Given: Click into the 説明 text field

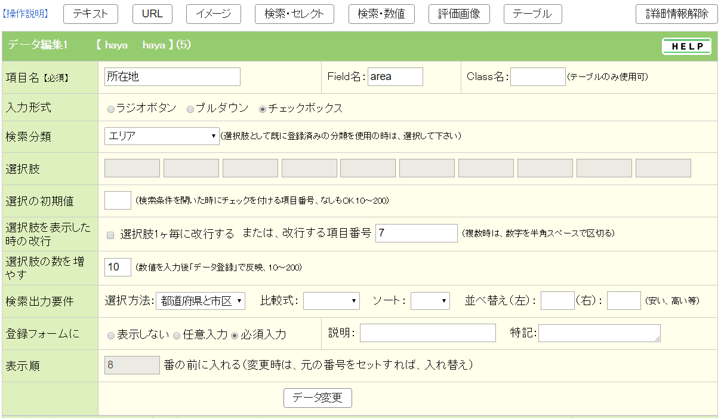Looking at the screenshot, I should coord(427,333).
